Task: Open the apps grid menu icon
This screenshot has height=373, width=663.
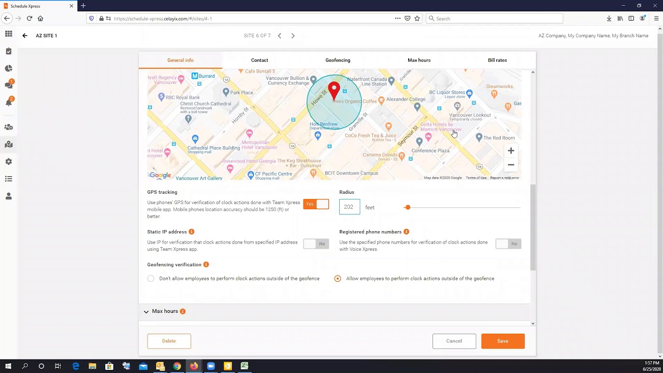Action: (8, 34)
